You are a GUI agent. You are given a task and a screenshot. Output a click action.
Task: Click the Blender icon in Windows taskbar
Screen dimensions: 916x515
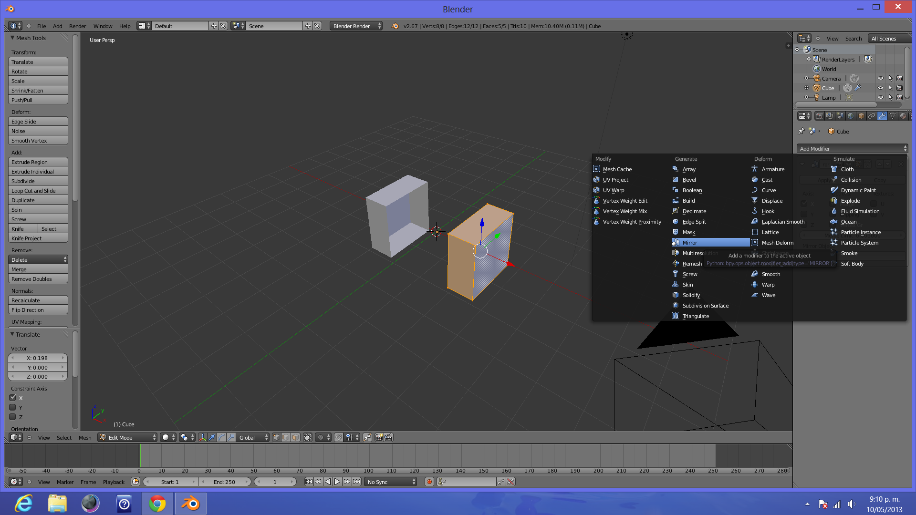191,504
